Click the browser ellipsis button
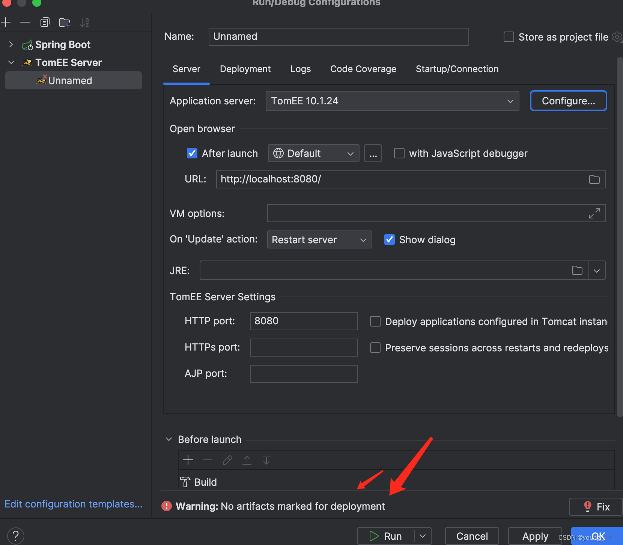 pyautogui.click(x=373, y=153)
